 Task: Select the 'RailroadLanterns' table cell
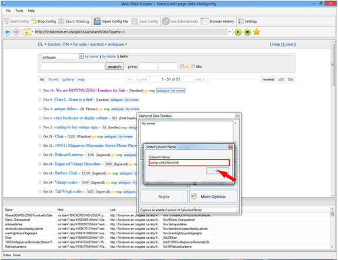click(x=15, y=247)
